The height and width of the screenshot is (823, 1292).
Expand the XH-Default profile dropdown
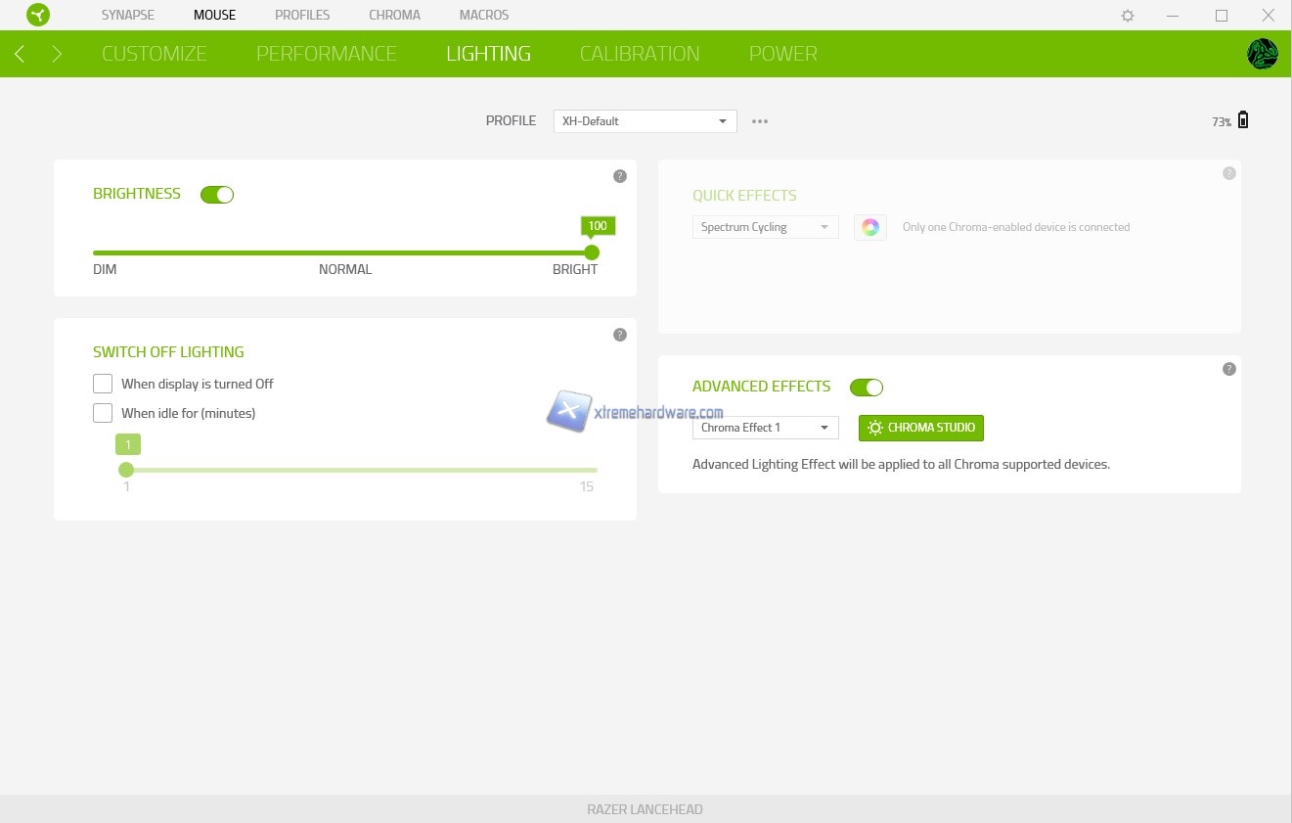tap(645, 121)
